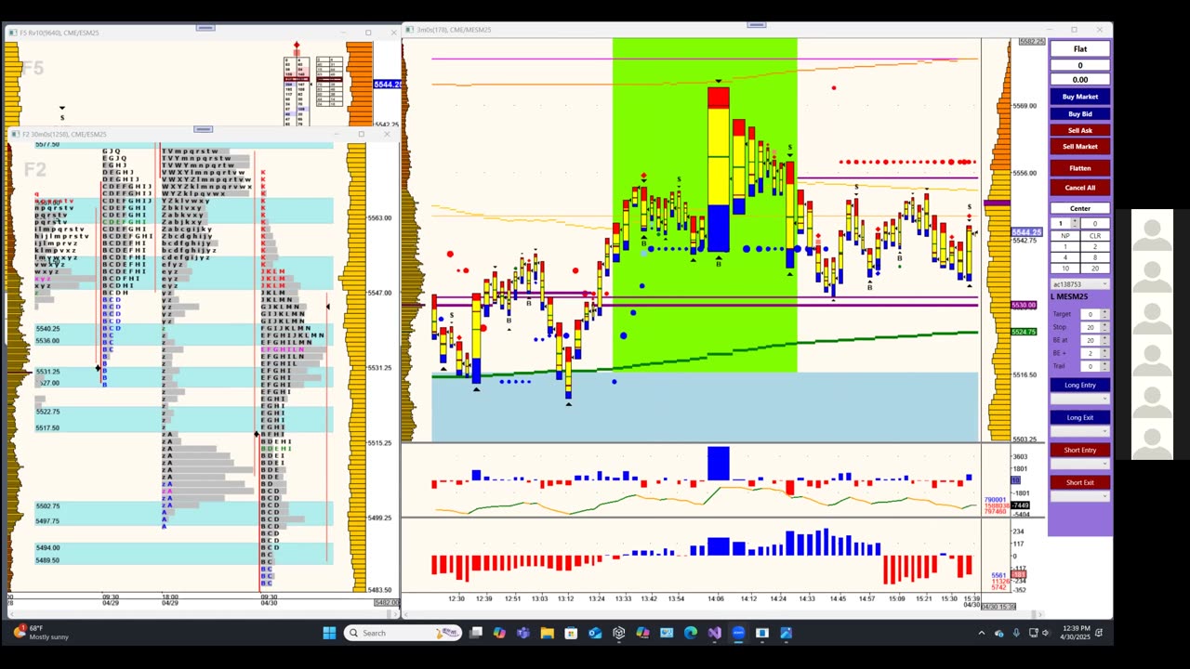Click the Cancel All orders button
Viewport: 1190px width, 669px height.
(x=1079, y=188)
